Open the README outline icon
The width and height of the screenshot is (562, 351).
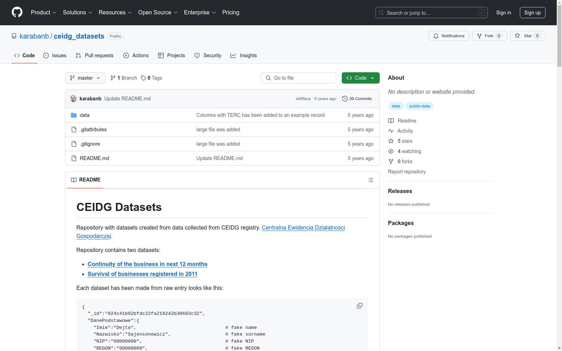[370, 180]
